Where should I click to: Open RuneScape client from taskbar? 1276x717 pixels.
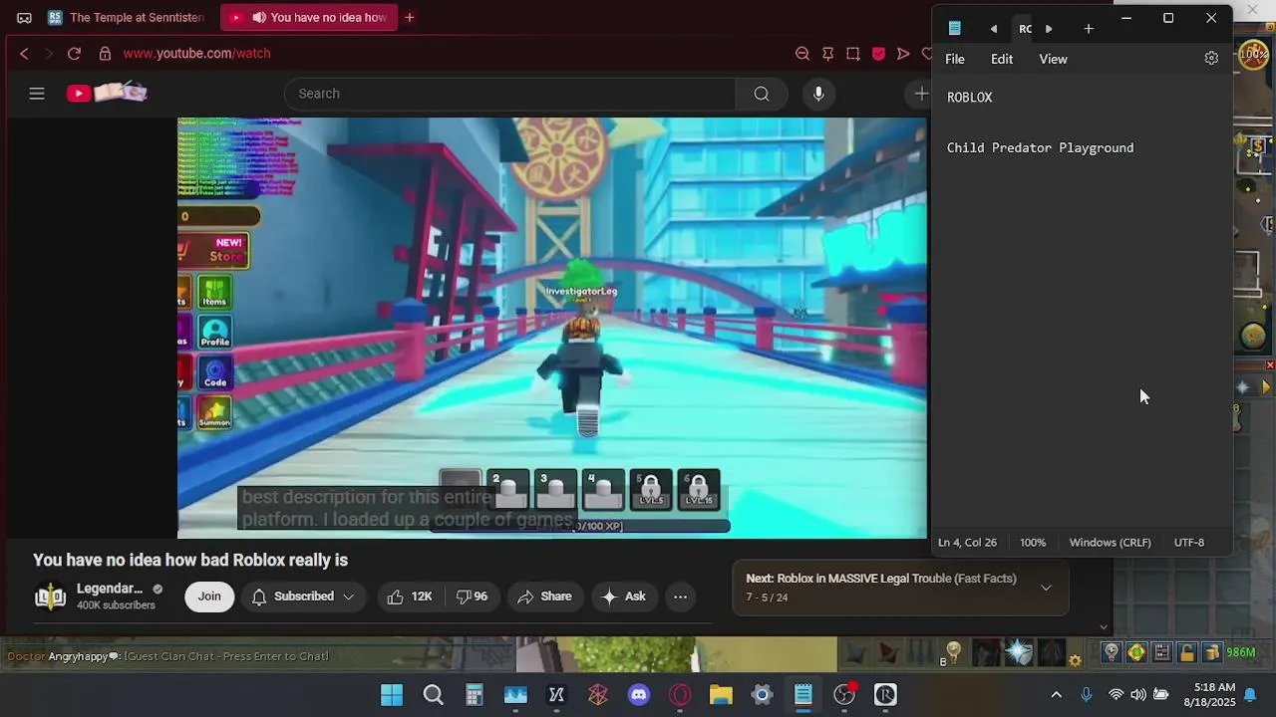click(885, 695)
